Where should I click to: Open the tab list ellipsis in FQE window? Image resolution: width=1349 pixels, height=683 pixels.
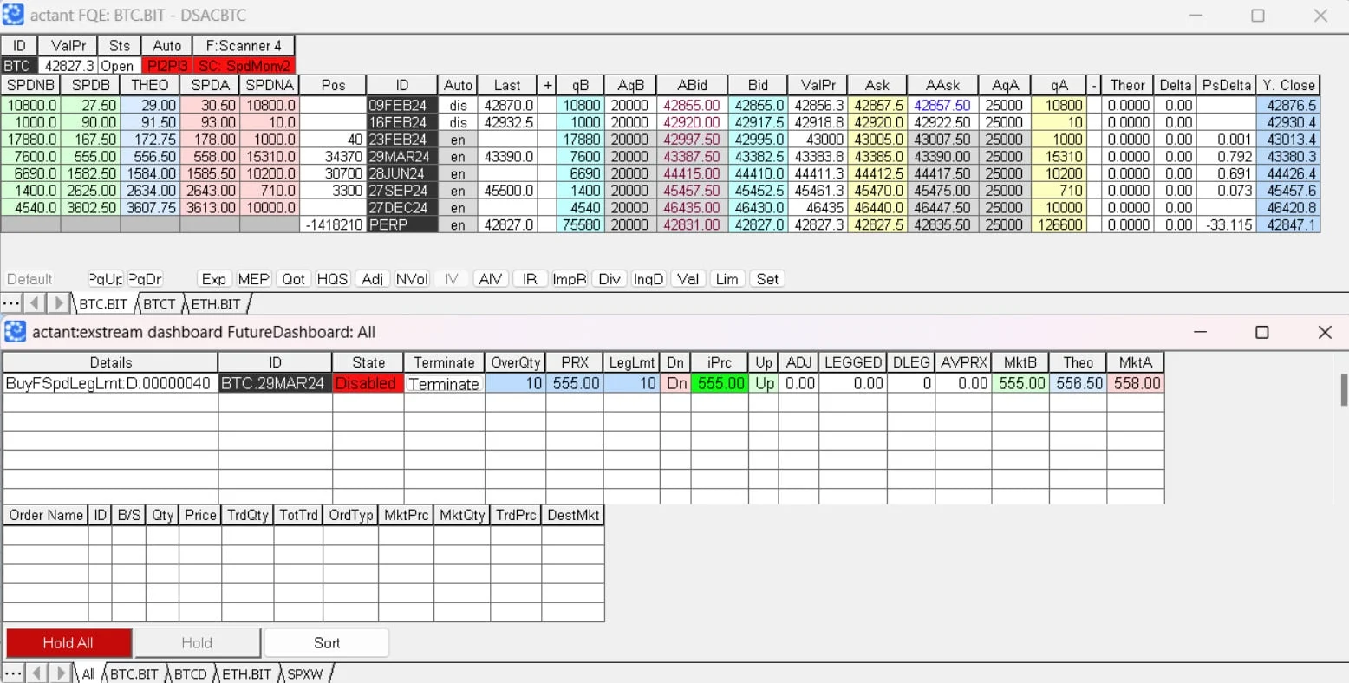click(x=11, y=303)
